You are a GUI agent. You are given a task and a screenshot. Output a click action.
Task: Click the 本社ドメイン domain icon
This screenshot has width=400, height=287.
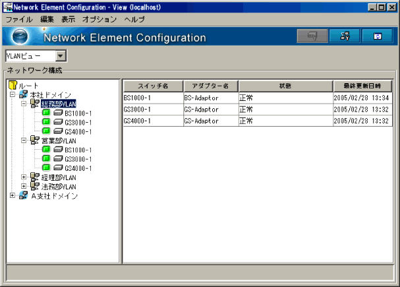24,95
